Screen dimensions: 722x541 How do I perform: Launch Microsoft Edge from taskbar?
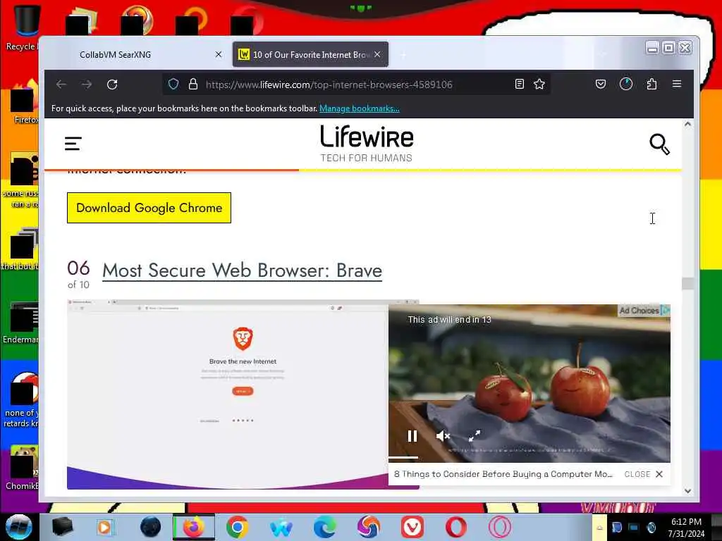point(324,527)
